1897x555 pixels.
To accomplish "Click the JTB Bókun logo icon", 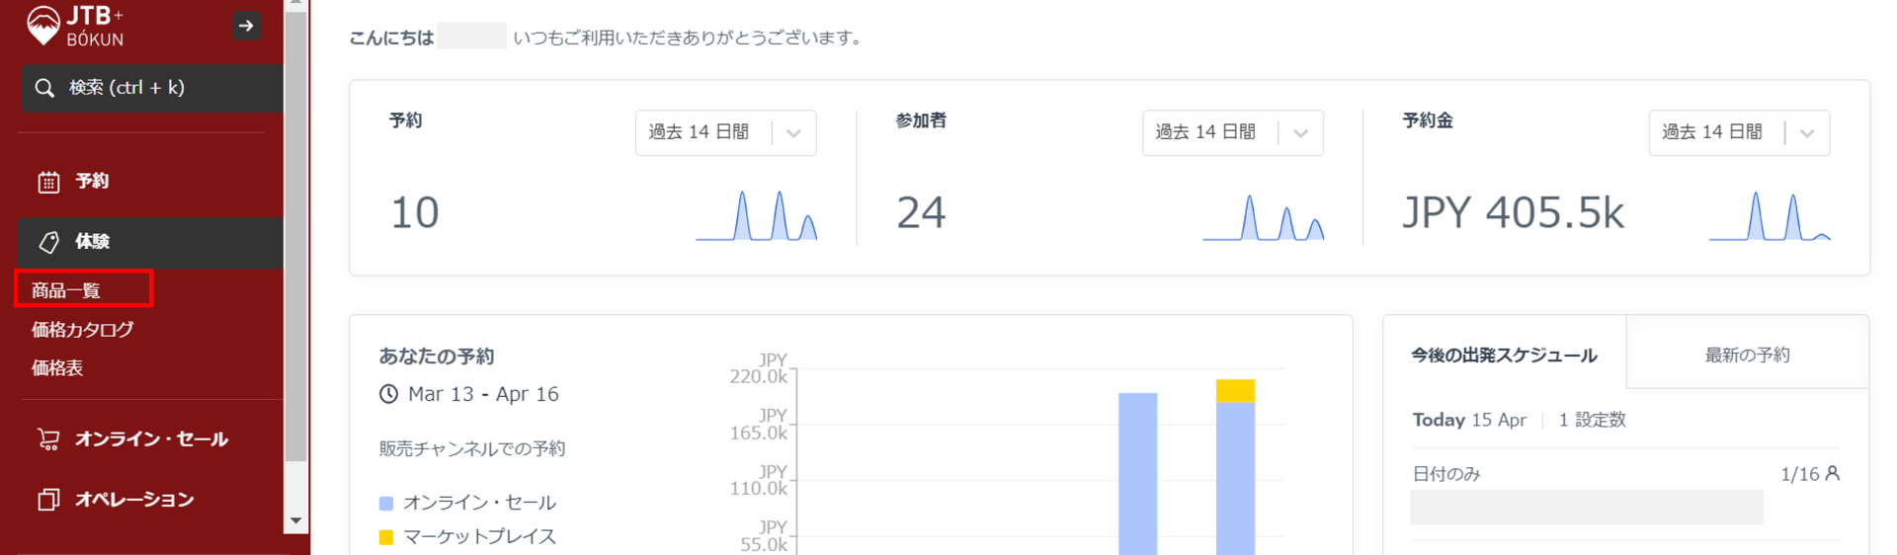I will pyautogui.click(x=42, y=25).
